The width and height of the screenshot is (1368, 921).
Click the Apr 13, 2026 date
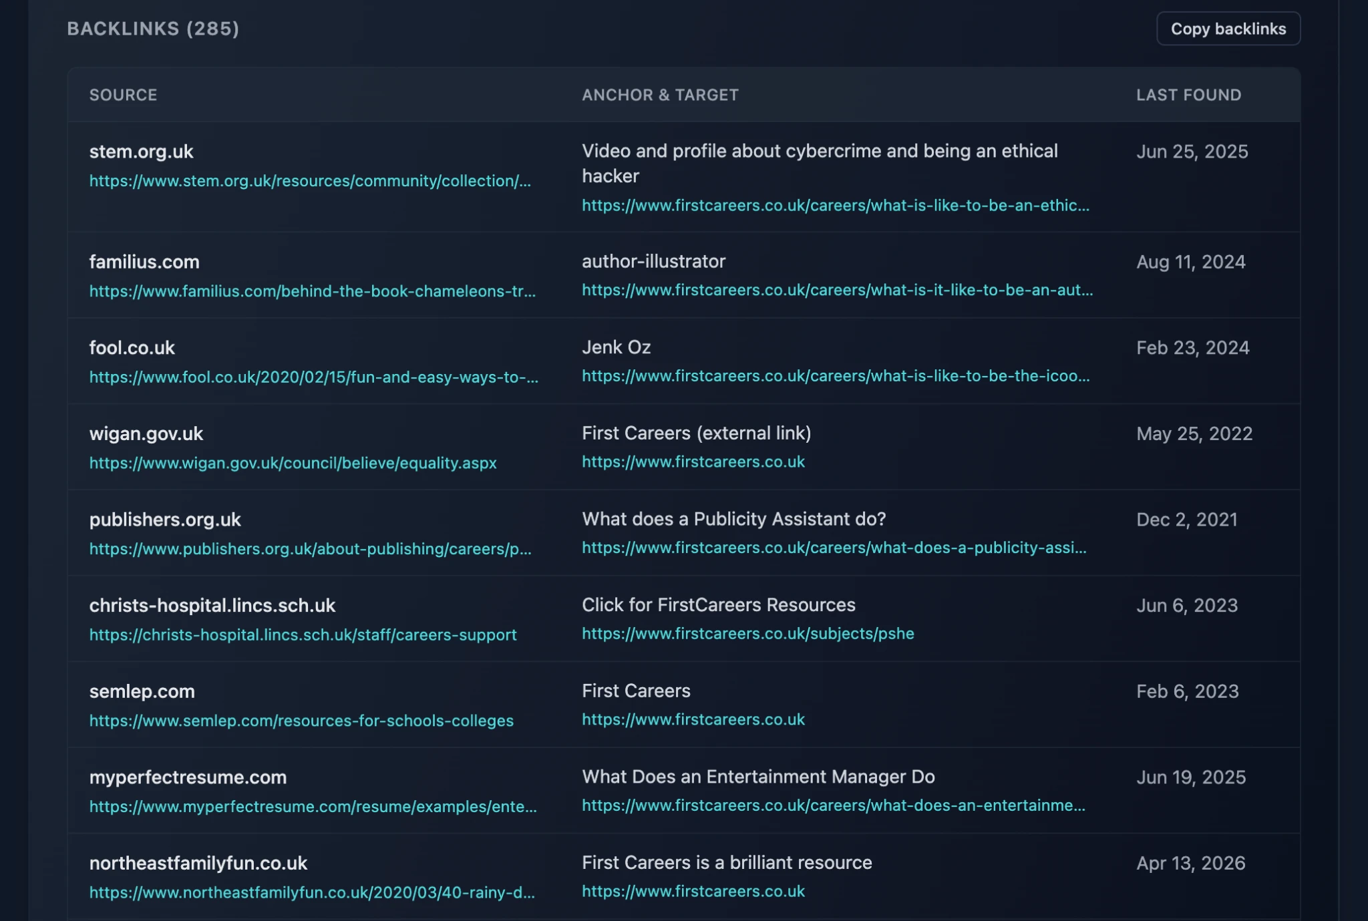[1190, 863]
